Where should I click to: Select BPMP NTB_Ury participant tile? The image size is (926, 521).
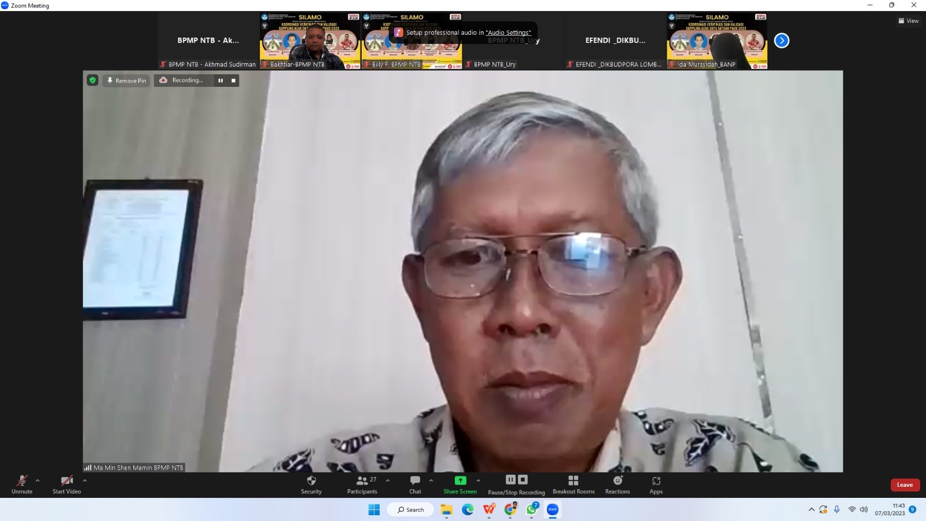click(514, 41)
